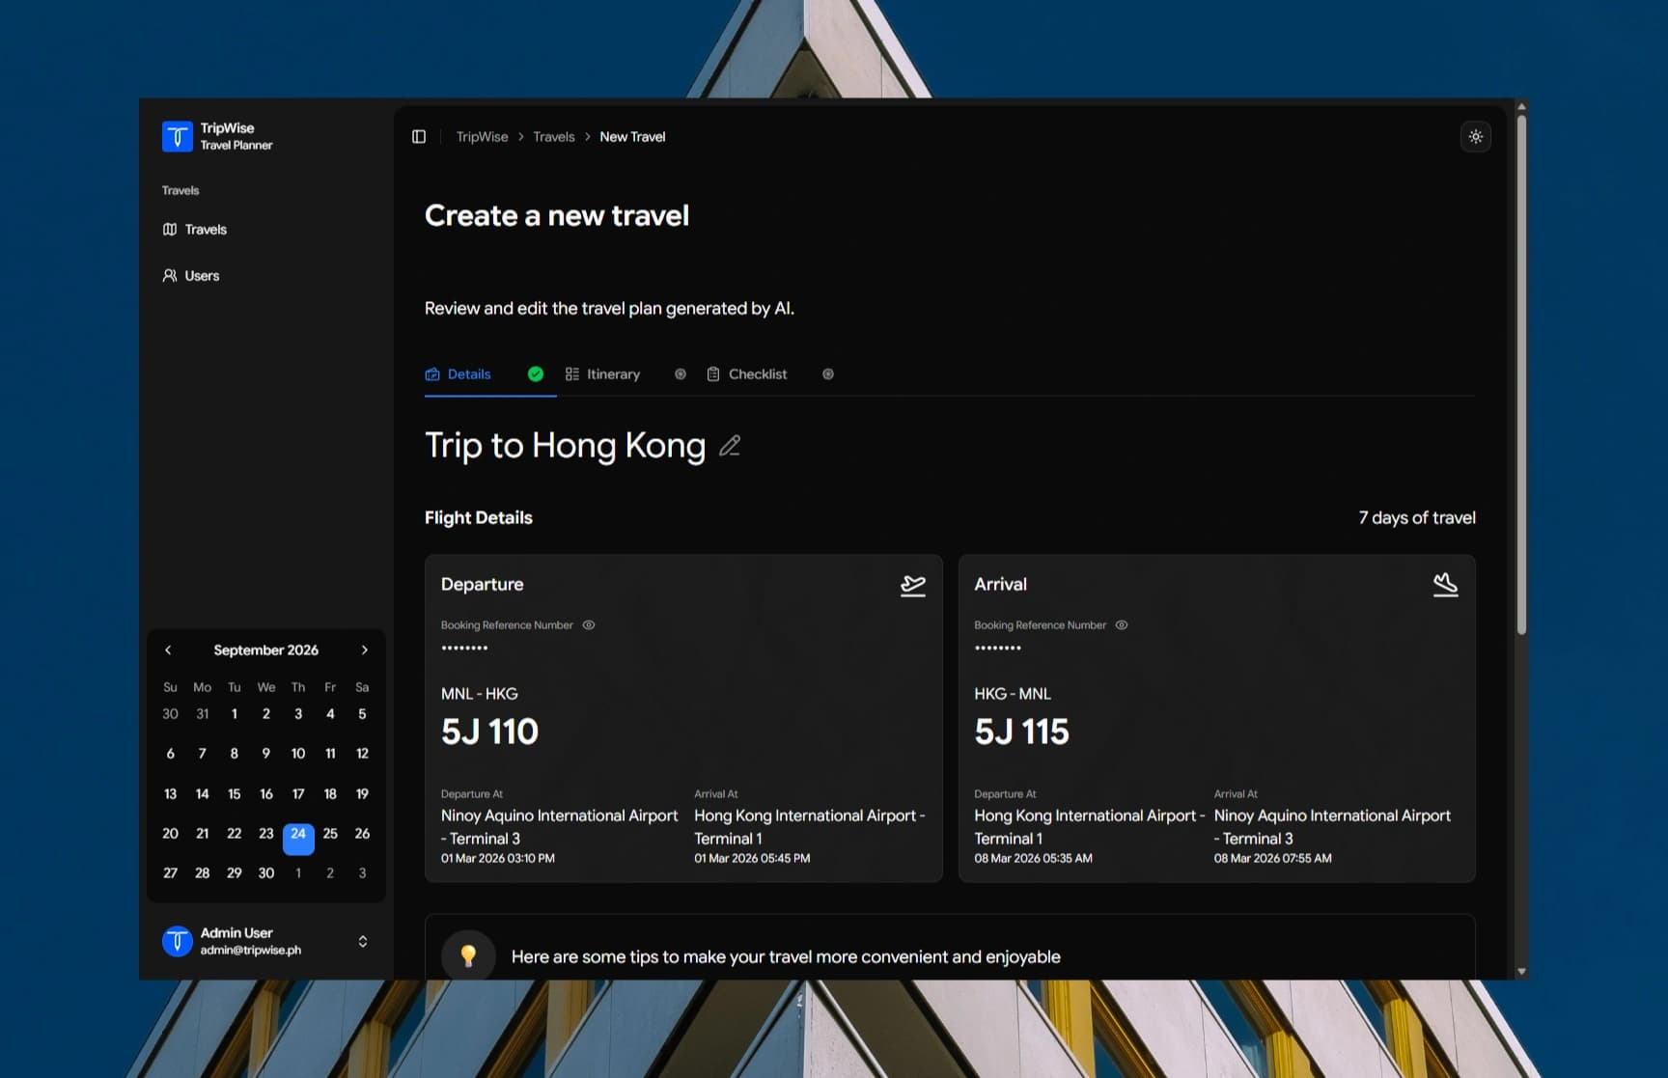Toggle the sidebar panel icon
This screenshot has width=1668, height=1078.
(419, 137)
